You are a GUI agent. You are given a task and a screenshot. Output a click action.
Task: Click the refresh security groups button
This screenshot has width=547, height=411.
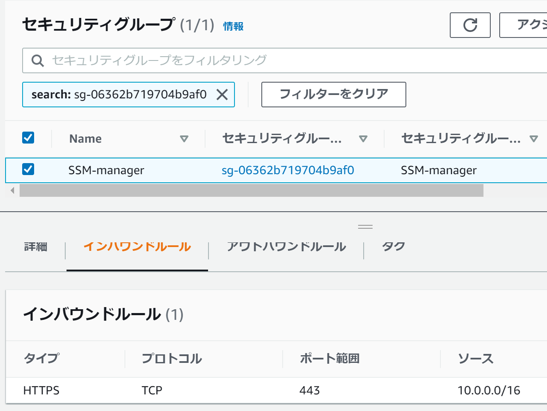(470, 25)
